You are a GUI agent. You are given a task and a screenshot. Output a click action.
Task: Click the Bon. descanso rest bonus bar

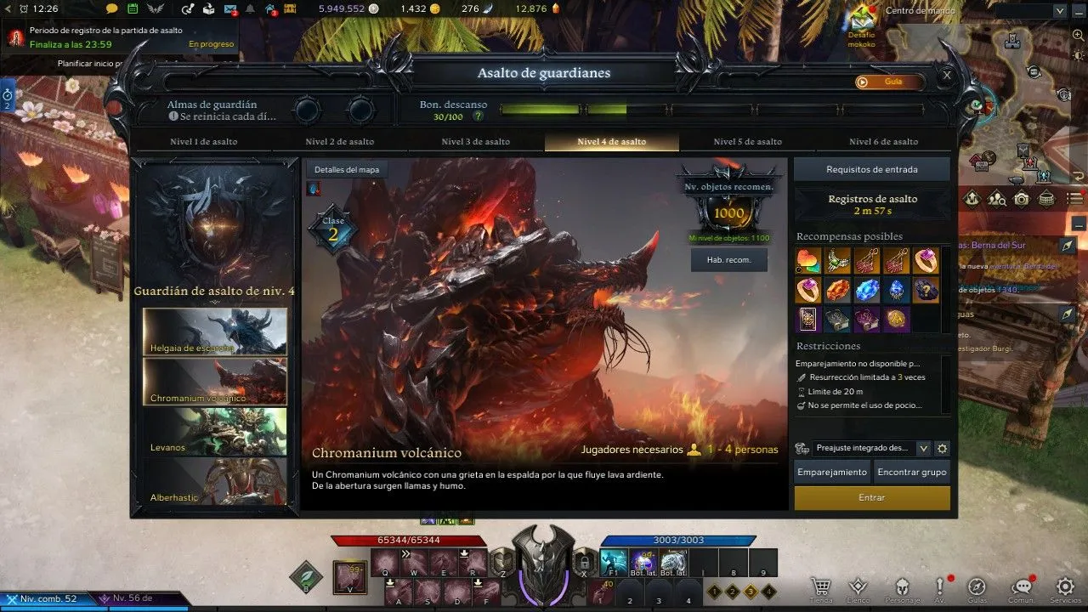712,110
